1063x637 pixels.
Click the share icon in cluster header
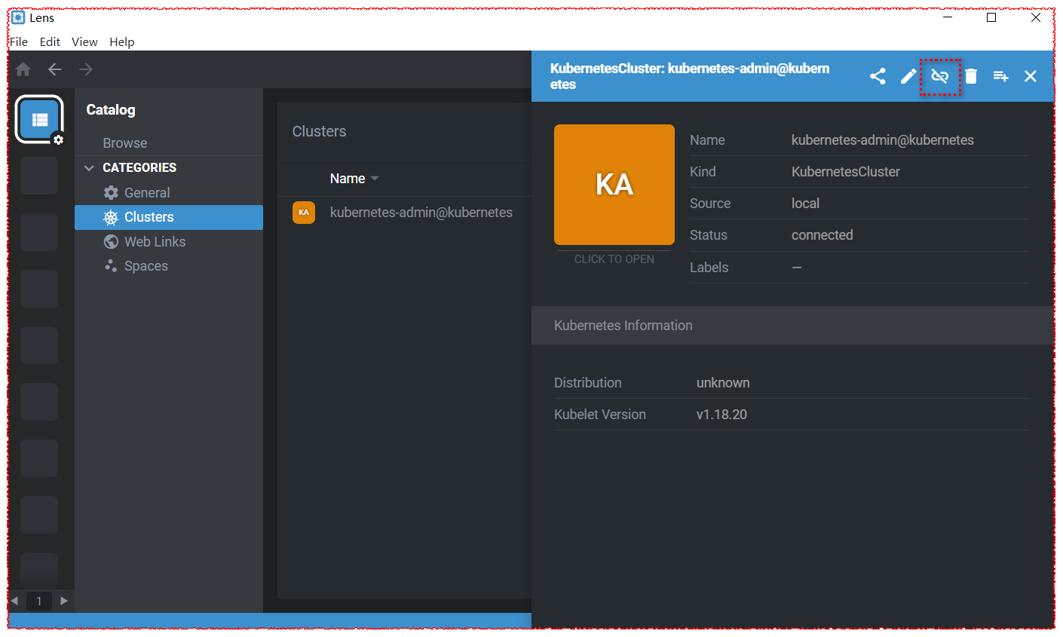pos(878,76)
